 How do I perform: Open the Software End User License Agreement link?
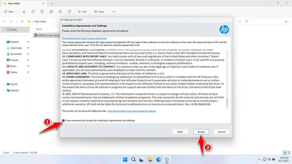click(84, 38)
